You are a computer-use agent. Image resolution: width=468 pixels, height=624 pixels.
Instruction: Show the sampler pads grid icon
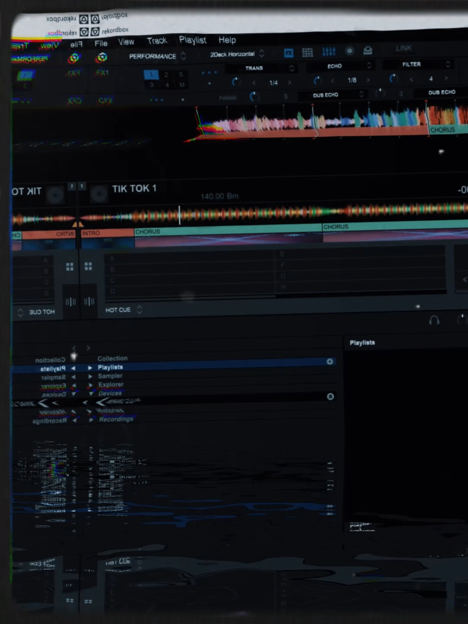307,52
